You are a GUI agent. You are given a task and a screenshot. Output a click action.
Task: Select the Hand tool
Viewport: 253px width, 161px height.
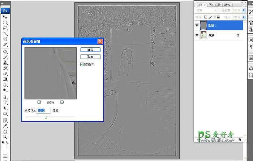point(5,131)
